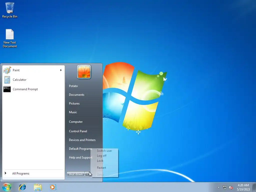Open the Recycle Bin desktop icon

[10, 10]
